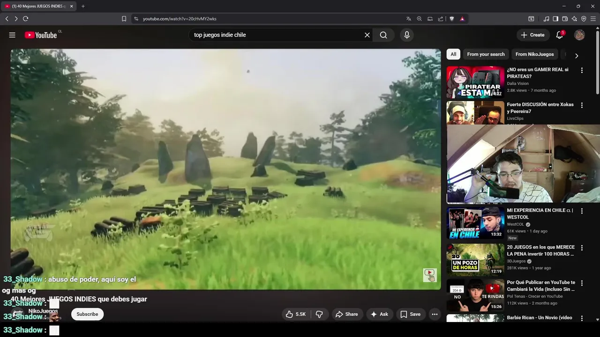This screenshot has width=600, height=337.
Task: Open options for NO eres un GAMER REAL video
Action: [582, 70]
